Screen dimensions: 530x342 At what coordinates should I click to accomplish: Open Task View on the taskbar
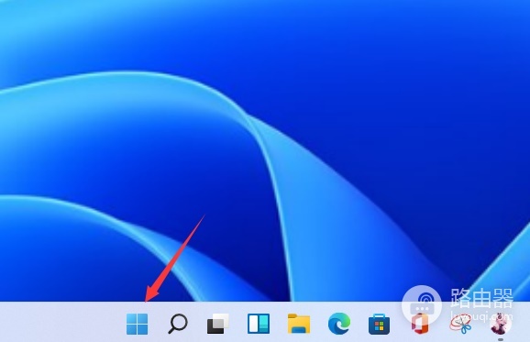point(218,324)
